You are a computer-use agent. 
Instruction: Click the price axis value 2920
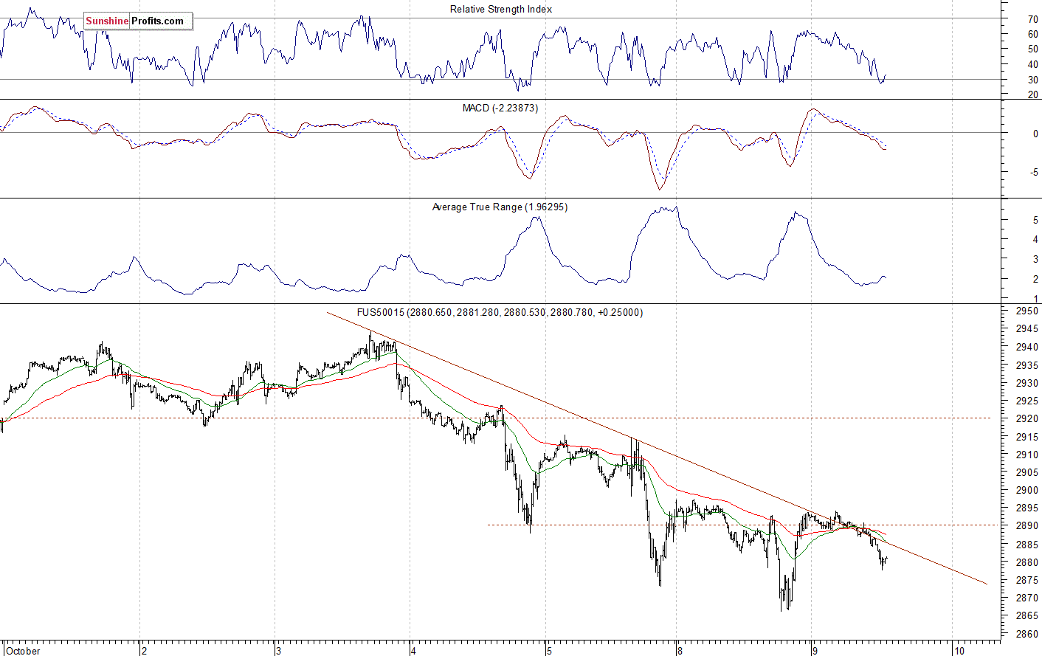[x=1028, y=418]
